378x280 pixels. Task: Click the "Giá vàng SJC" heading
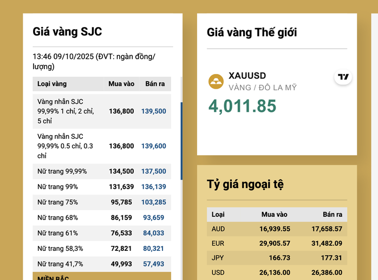67,31
